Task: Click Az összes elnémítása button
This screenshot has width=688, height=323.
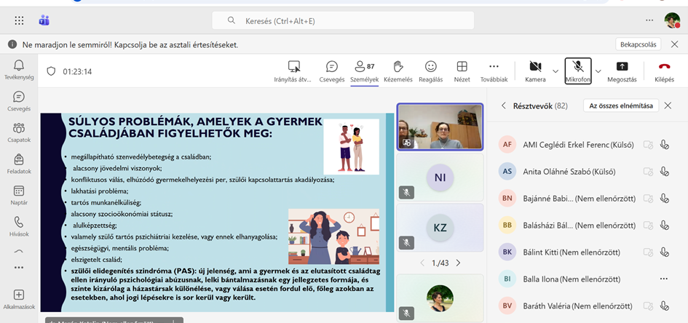Action: [x=620, y=105]
